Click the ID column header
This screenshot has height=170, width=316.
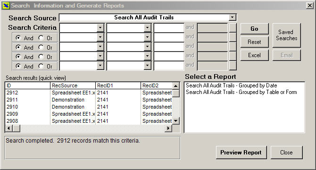click(28, 85)
